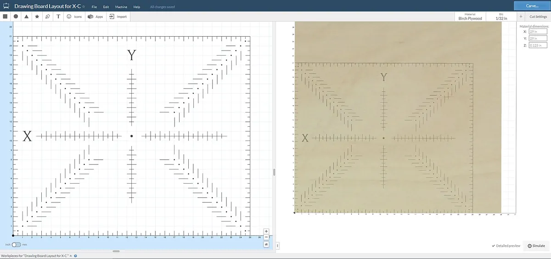Screen dimensions: 551x259
Task: Open the Machine menu
Action: tap(121, 7)
